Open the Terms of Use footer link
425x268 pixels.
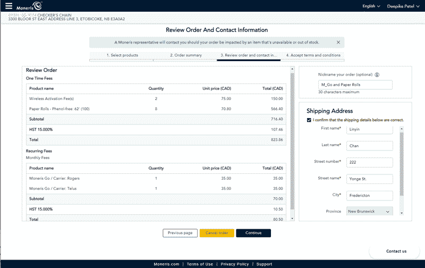coord(200,264)
